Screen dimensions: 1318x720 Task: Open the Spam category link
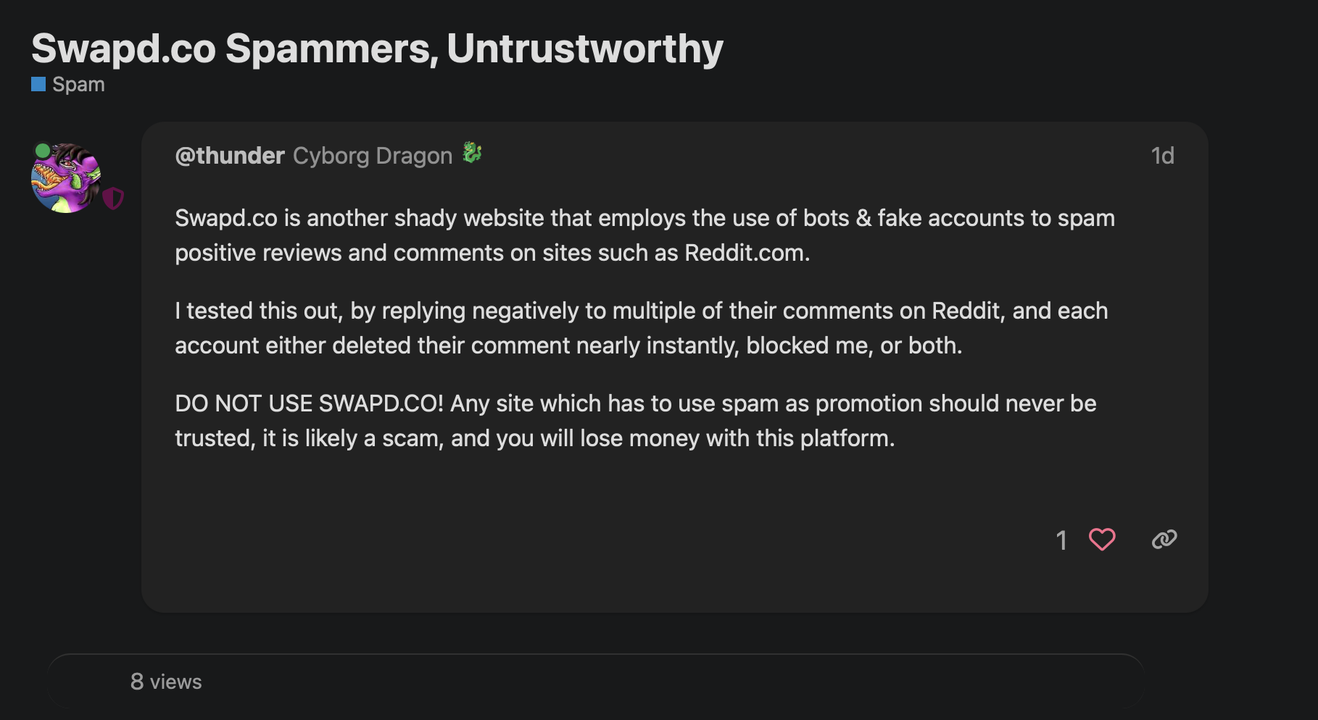78,85
